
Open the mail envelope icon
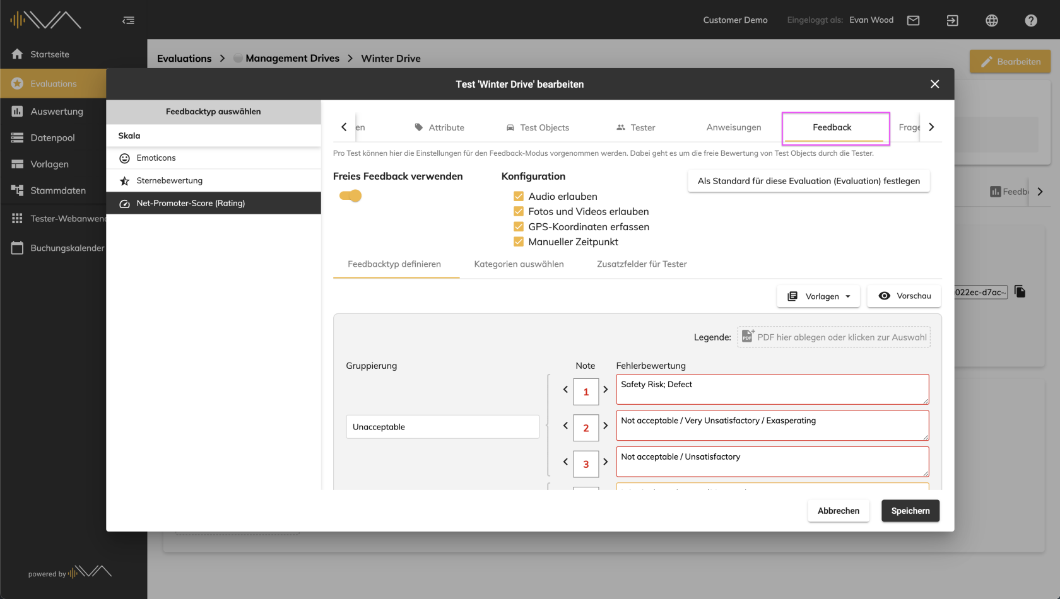point(913,20)
